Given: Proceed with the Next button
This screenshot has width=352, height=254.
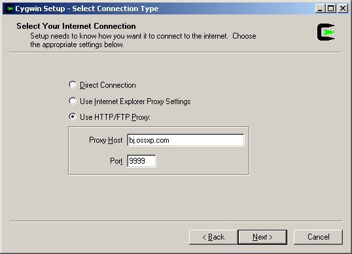Looking at the screenshot, I should 262,237.
